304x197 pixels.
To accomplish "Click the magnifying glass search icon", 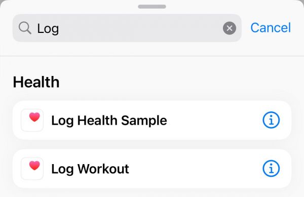I will pyautogui.click(x=25, y=28).
